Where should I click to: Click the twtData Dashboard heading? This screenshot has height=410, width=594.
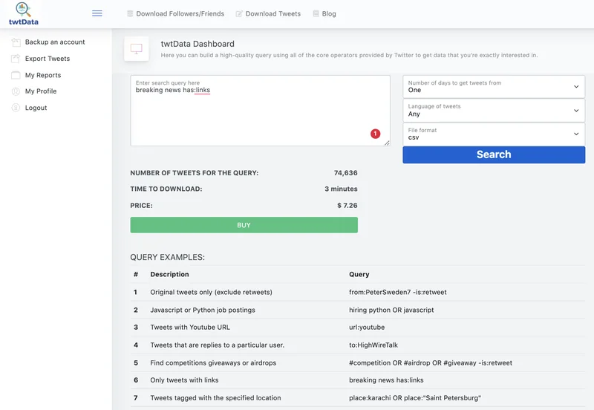[198, 44]
